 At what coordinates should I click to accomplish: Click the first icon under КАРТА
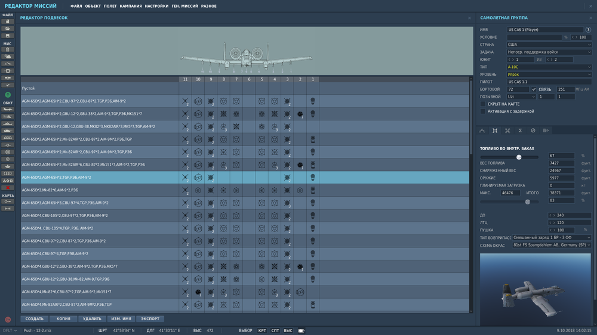point(8,201)
